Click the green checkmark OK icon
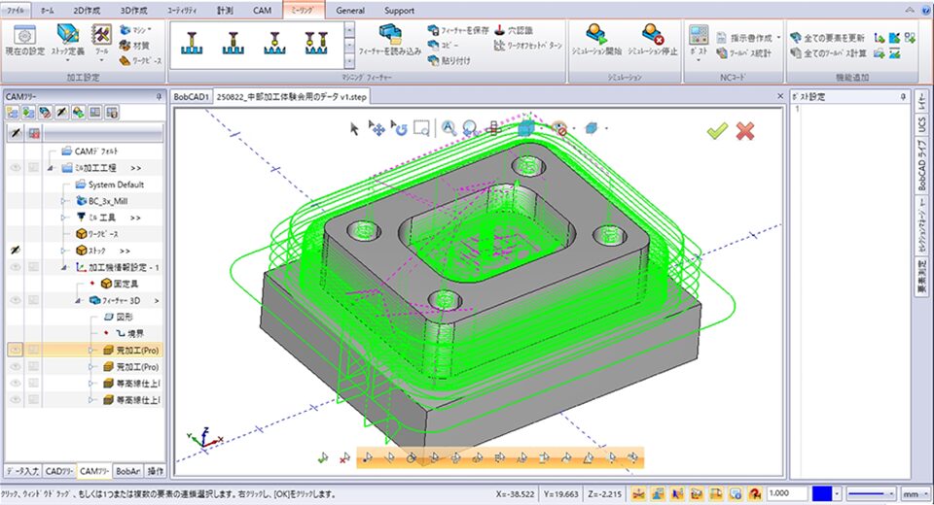 (718, 131)
